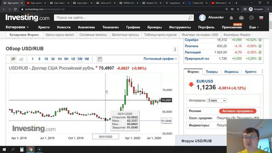Viewport: 272px width, 153px height.
Task: Click the browser zoom magnifier icon
Action: click(x=227, y=9)
